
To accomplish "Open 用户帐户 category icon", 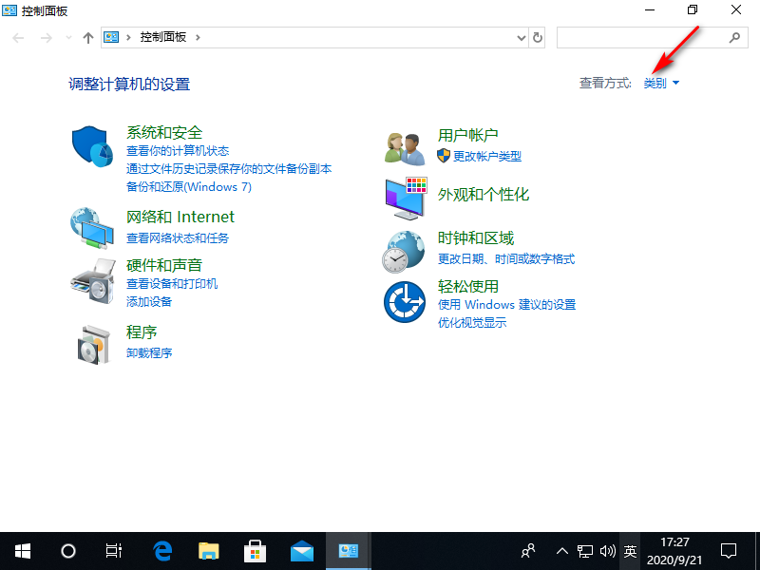I will [x=404, y=147].
